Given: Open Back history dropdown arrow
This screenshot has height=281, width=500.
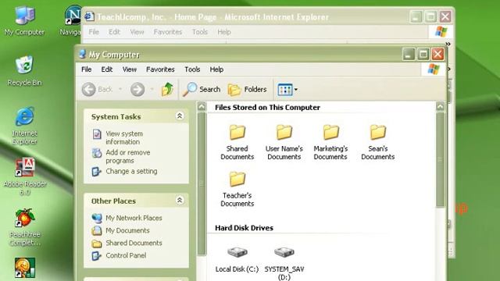Looking at the screenshot, I should 120,90.
